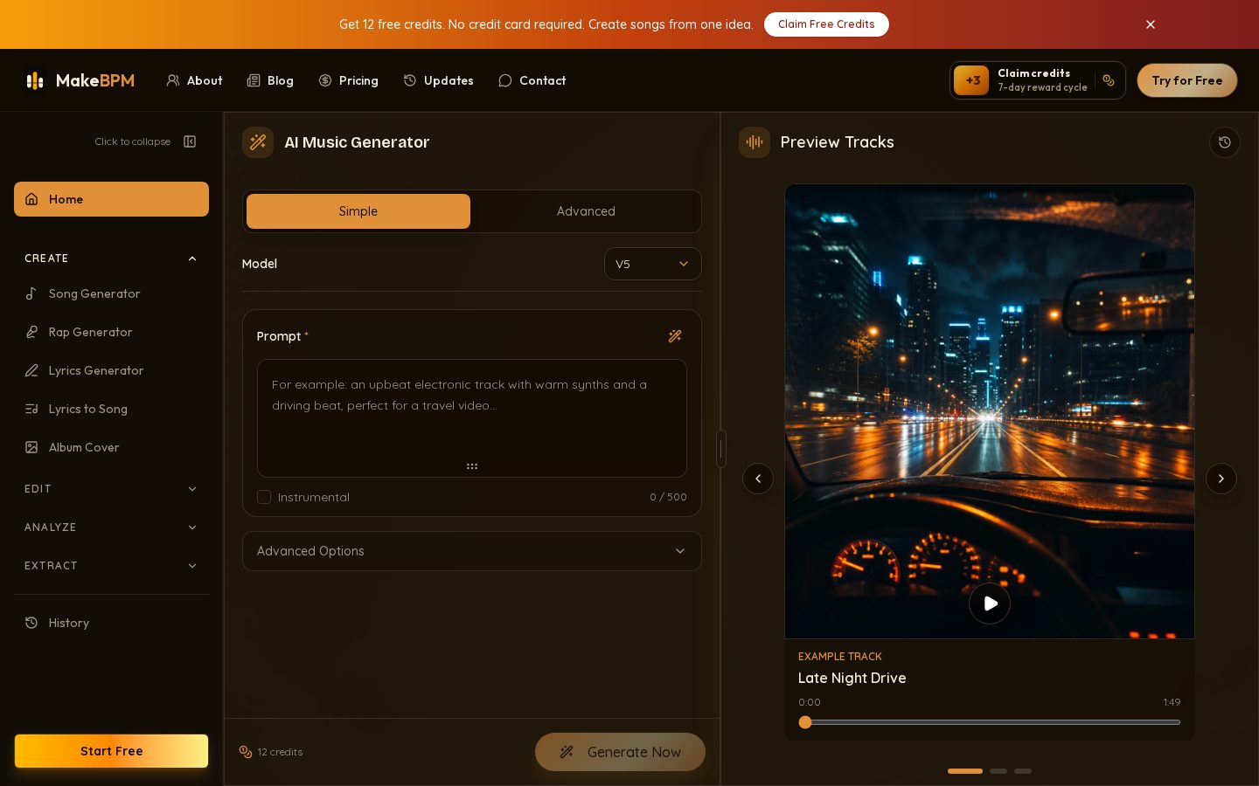
Task: Click the coins icon in claim credits box
Action: point(1109,80)
